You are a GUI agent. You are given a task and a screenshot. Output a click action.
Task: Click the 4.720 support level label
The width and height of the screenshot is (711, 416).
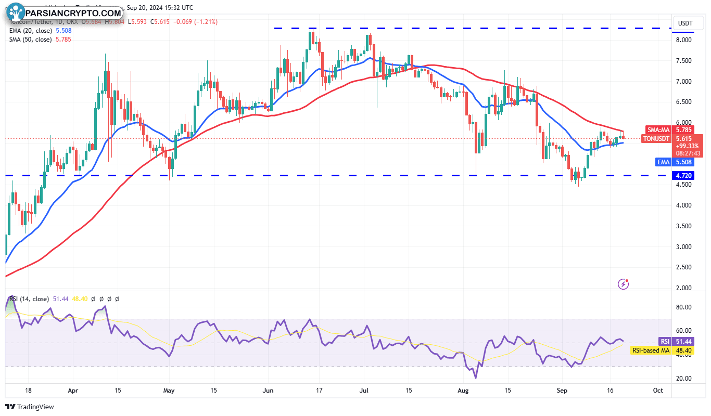click(x=683, y=176)
